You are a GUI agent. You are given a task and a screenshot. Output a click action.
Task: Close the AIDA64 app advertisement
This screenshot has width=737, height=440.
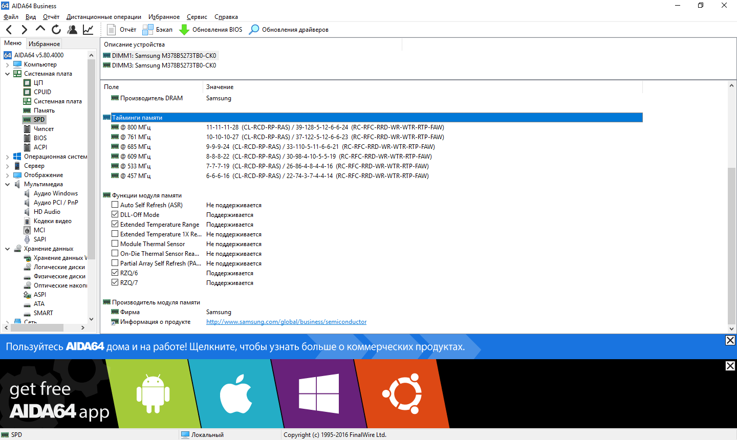coord(730,366)
